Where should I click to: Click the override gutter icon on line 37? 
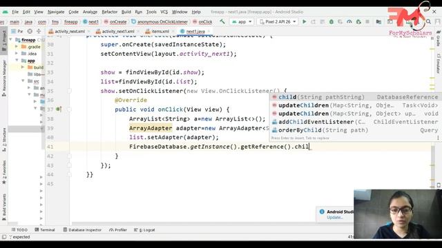[59, 109]
